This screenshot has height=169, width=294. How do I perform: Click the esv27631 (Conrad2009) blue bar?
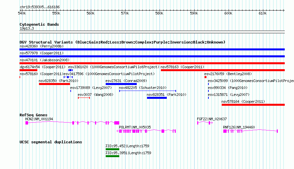point(121,84)
